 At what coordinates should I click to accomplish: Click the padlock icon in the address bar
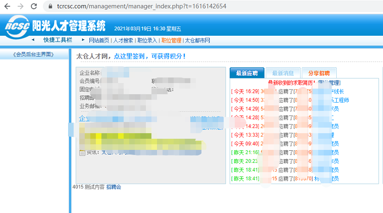point(50,6)
